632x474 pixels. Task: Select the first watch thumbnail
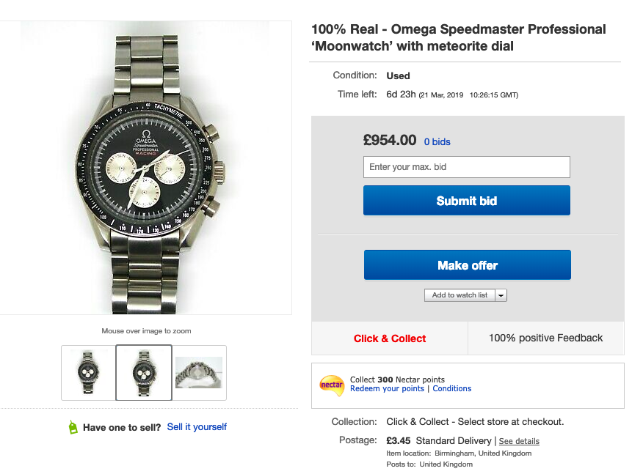click(88, 373)
